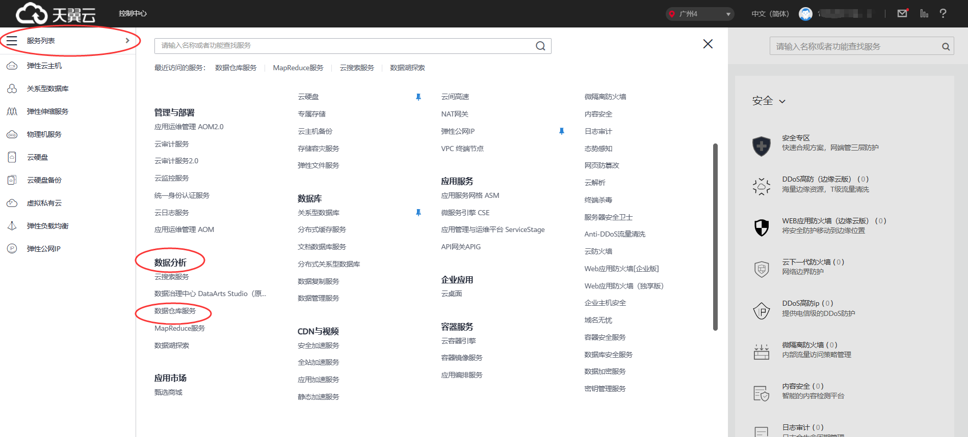The height and width of the screenshot is (437, 968).
Task: Open the help question mark icon
Action: [943, 13]
